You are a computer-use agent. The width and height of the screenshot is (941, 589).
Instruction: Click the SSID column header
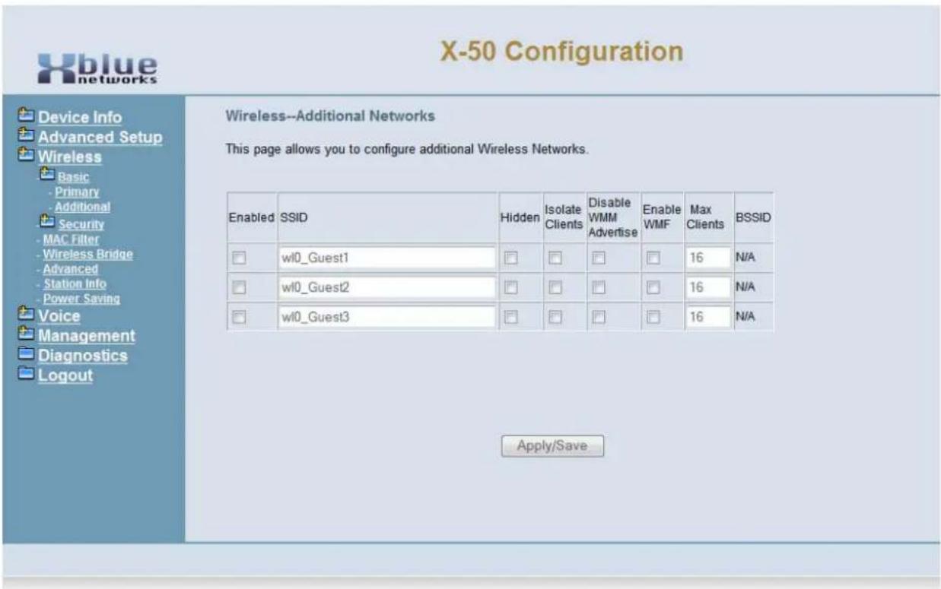pos(292,217)
